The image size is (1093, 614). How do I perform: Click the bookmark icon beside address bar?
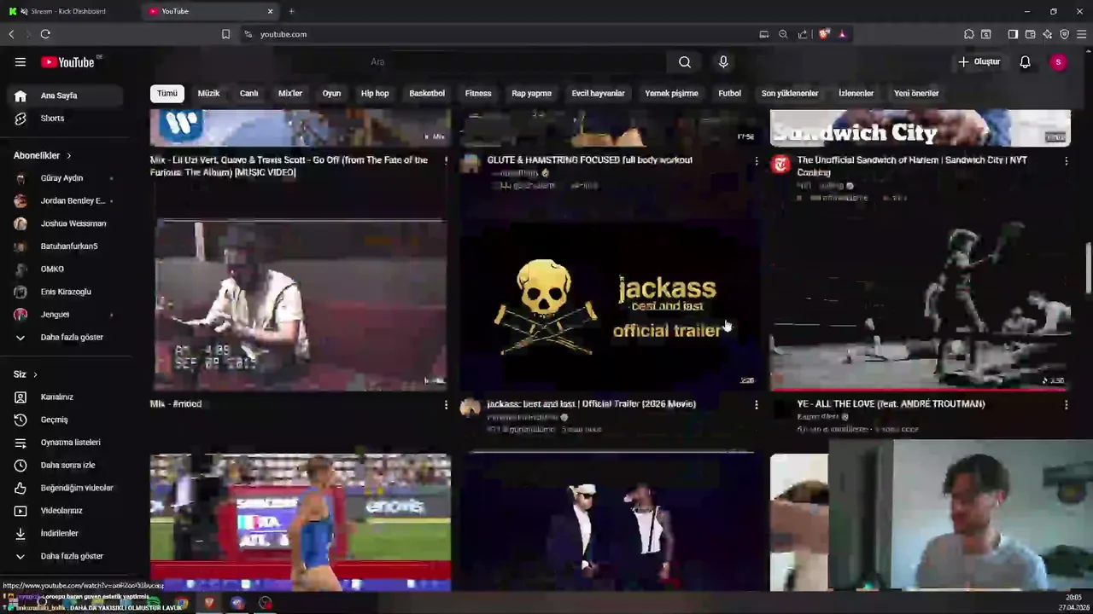(x=225, y=34)
